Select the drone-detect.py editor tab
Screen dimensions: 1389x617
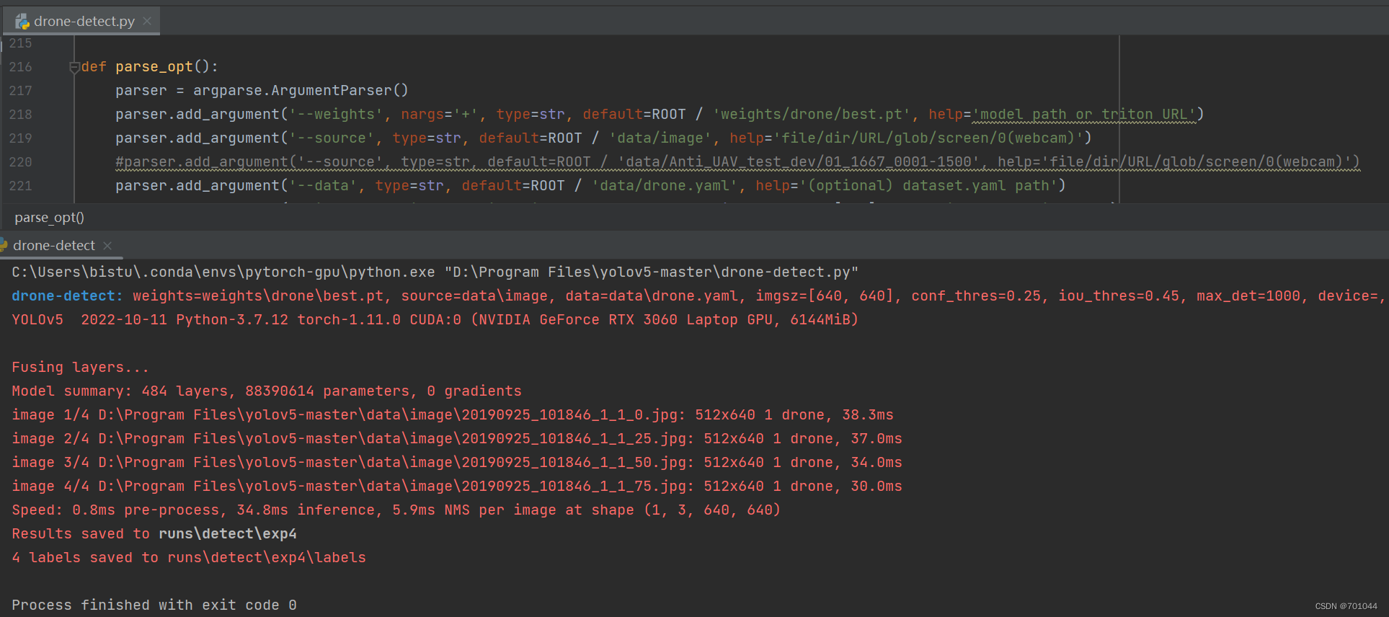tap(81, 21)
